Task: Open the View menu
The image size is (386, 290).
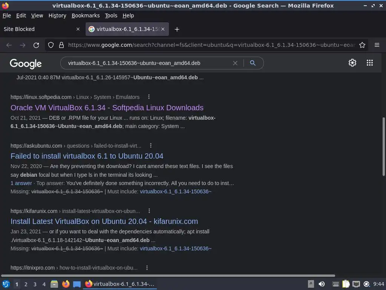Action: [37, 15]
